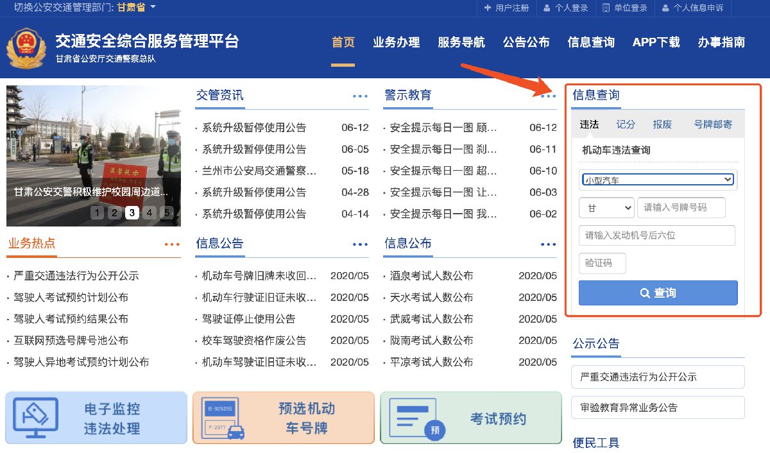Open 安全提示每日一图 dated 06-03
The height and width of the screenshot is (453, 770).
[443, 192]
